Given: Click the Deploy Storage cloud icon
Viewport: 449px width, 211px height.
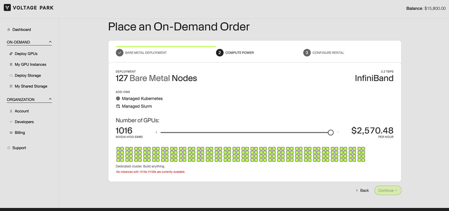Looking at the screenshot, I should pos(11,75).
